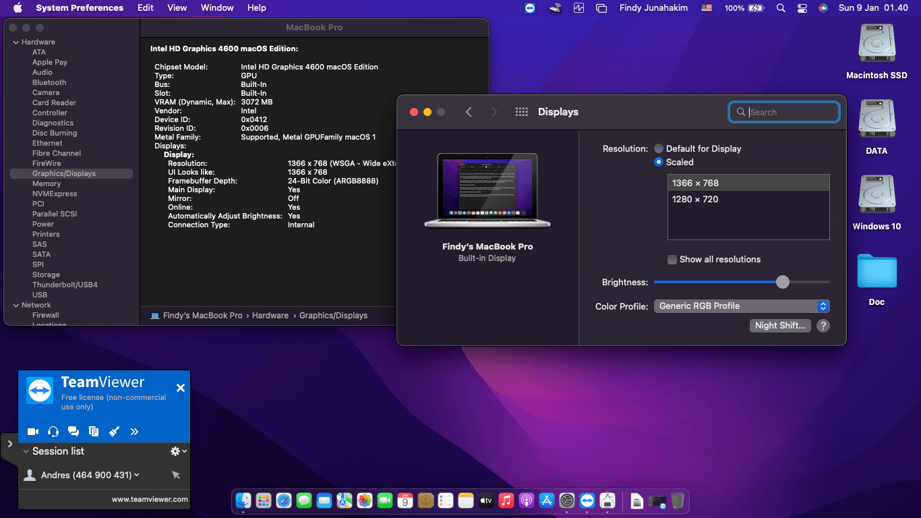
Task: Select Memory in hardware sidebar
Action: coord(47,183)
